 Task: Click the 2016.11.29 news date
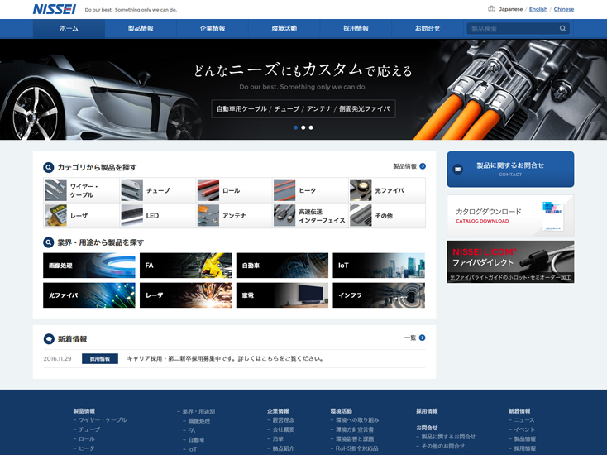[x=57, y=358]
